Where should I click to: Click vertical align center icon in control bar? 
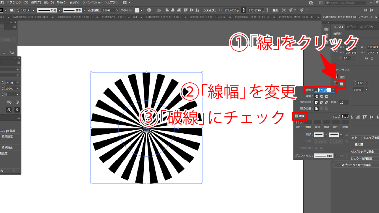[192, 10]
